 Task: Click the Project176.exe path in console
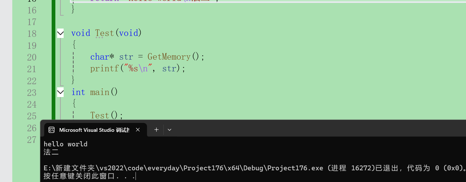coord(183,168)
